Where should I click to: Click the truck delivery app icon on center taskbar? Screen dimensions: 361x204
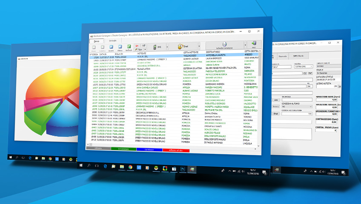coord(192,170)
